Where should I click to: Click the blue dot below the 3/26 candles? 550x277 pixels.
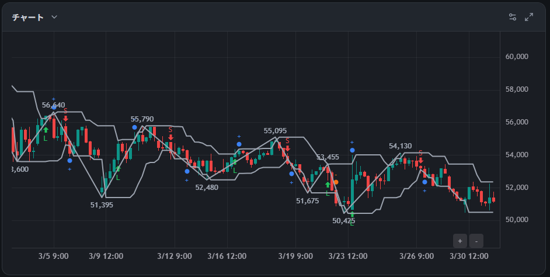(425, 182)
